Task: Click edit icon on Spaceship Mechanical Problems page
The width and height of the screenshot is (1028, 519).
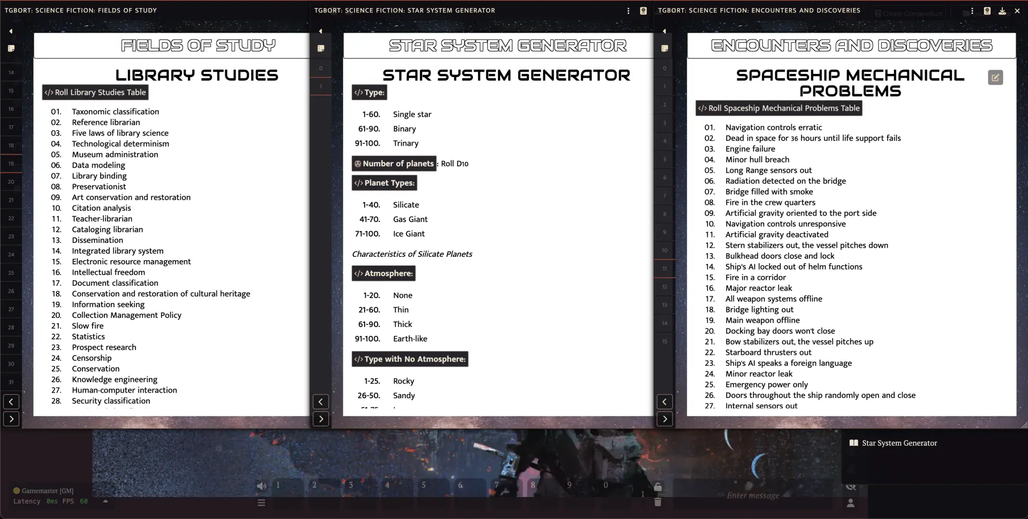Action: point(995,78)
